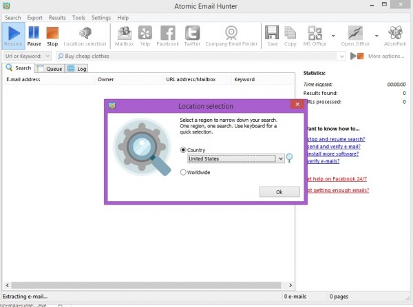Open the 'install more software?' link
This screenshot has width=413, height=307.
tap(332, 153)
